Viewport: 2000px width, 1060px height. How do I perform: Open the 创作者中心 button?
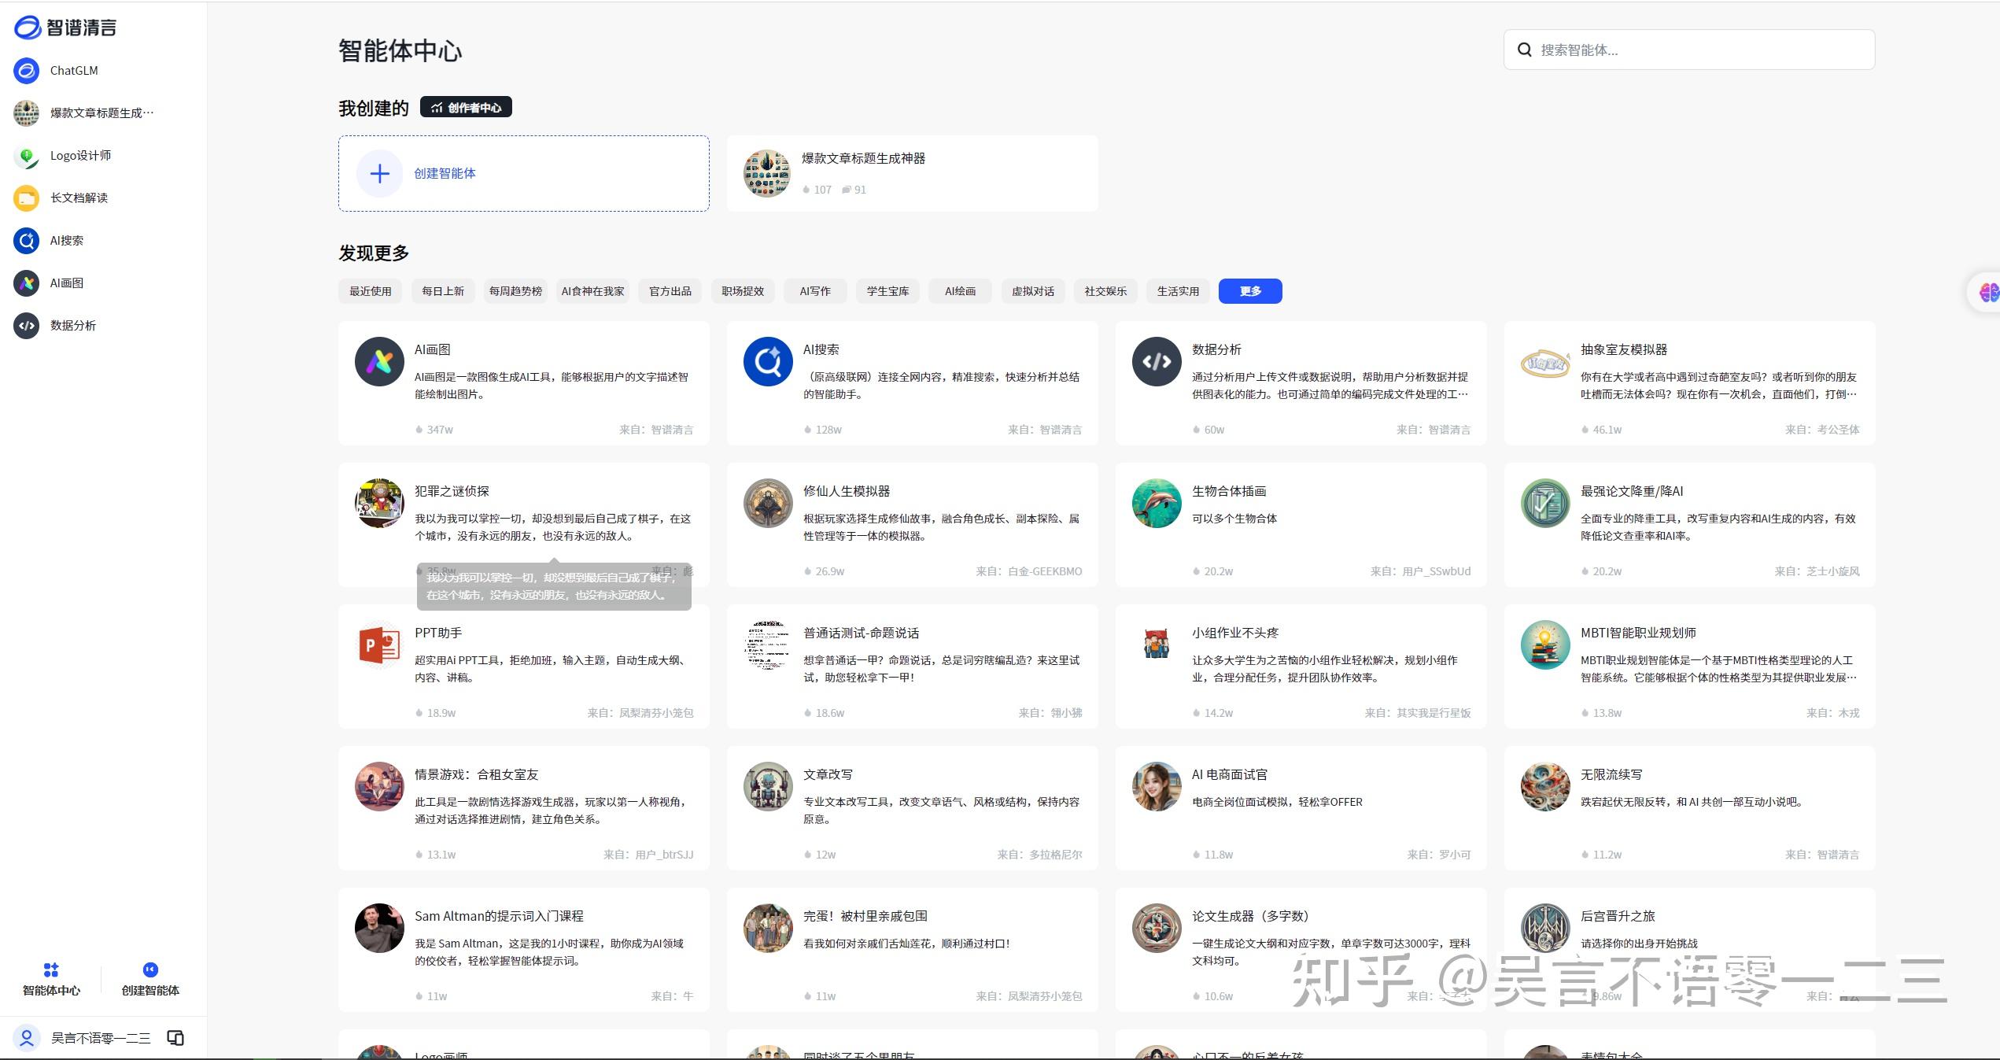click(x=466, y=107)
